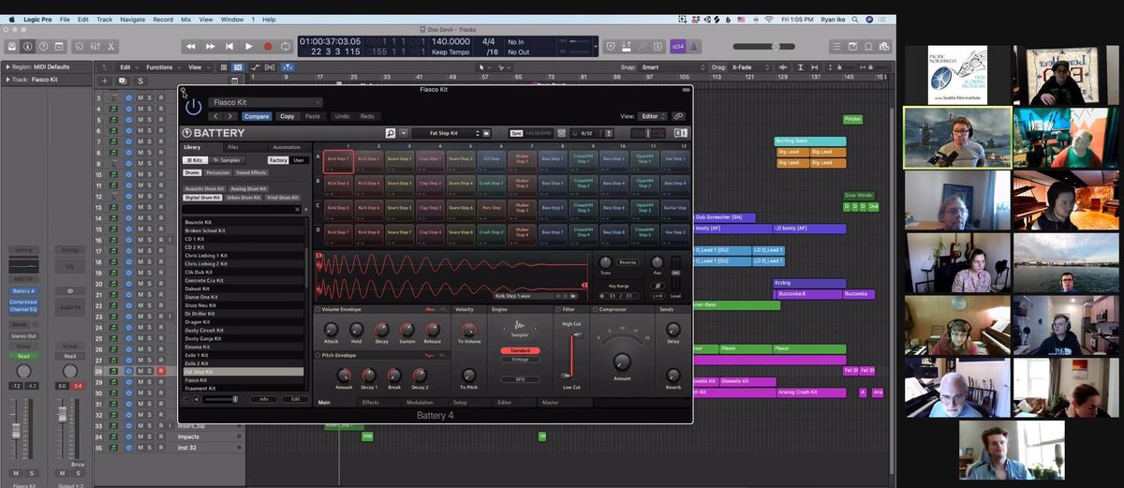Click the Reverse button
Viewport: 1124px width, 488px height.
[629, 263]
